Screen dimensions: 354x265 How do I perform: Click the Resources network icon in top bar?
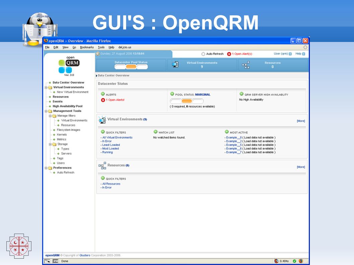coord(246,65)
